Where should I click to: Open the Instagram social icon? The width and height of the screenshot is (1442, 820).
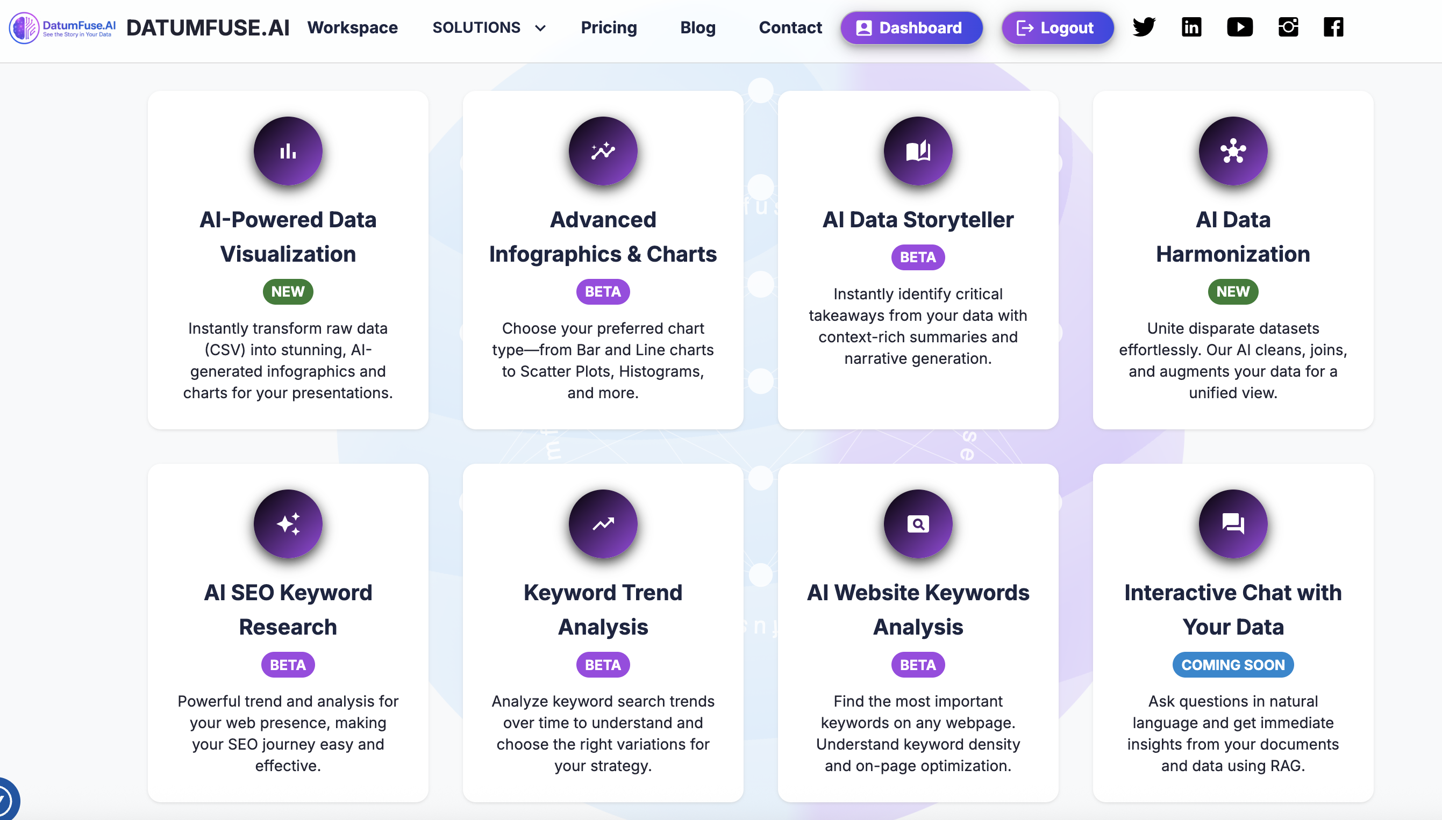click(1288, 27)
